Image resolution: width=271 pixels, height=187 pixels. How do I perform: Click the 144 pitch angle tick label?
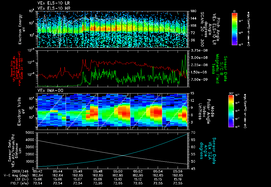tap(193, 18)
